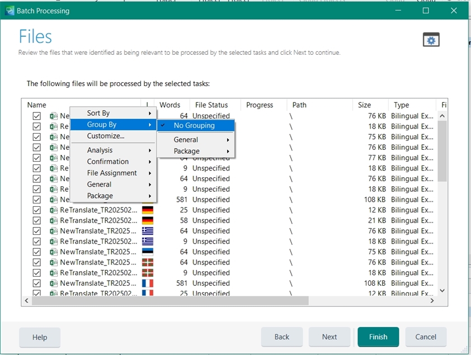Select the highlighted Group By menu item
The width and height of the screenshot is (471, 355).
click(113, 125)
